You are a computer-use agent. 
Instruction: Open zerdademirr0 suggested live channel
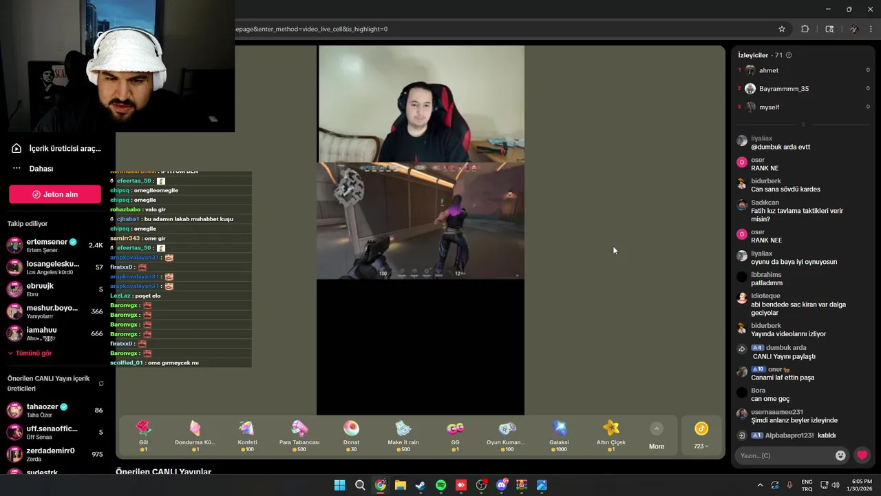pyautogui.click(x=55, y=454)
